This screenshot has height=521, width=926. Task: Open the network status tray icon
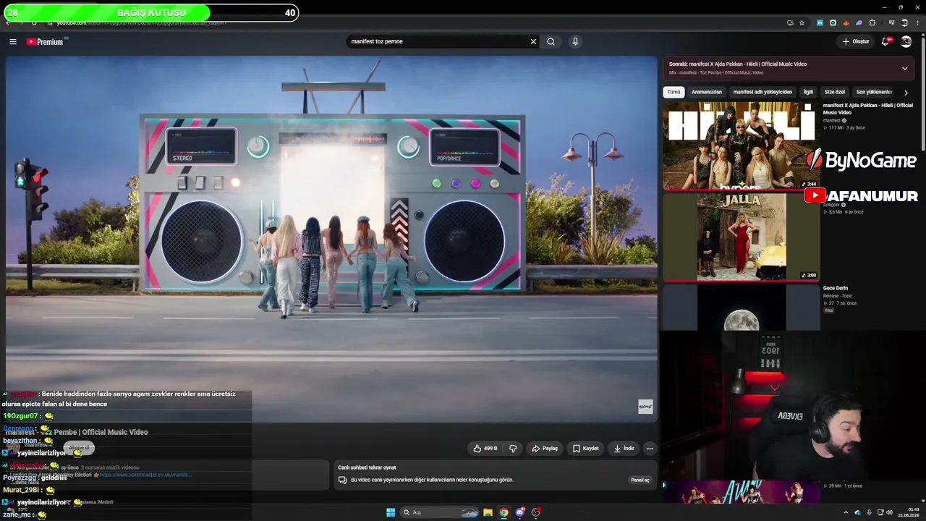[x=880, y=512]
